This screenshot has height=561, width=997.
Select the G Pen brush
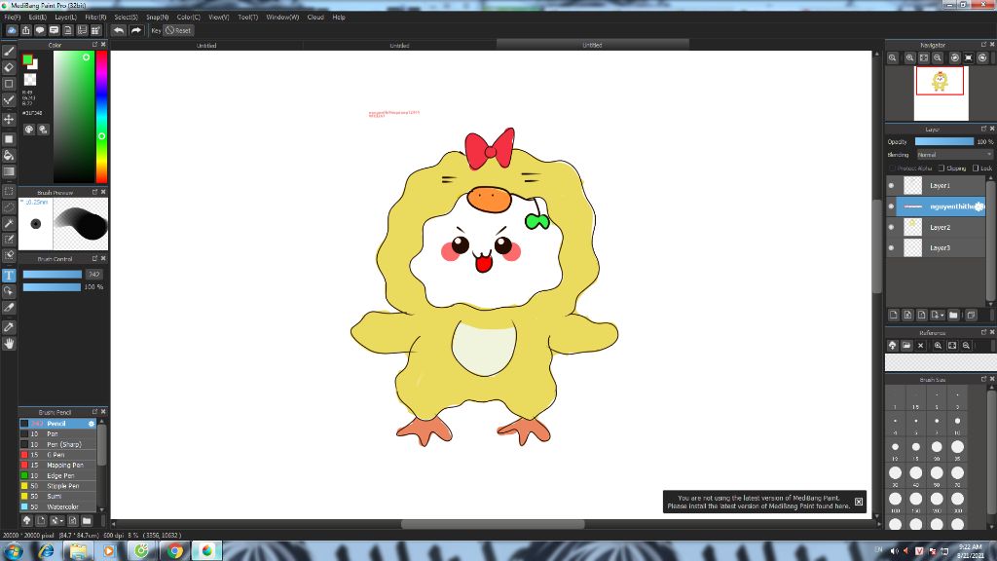[55, 455]
